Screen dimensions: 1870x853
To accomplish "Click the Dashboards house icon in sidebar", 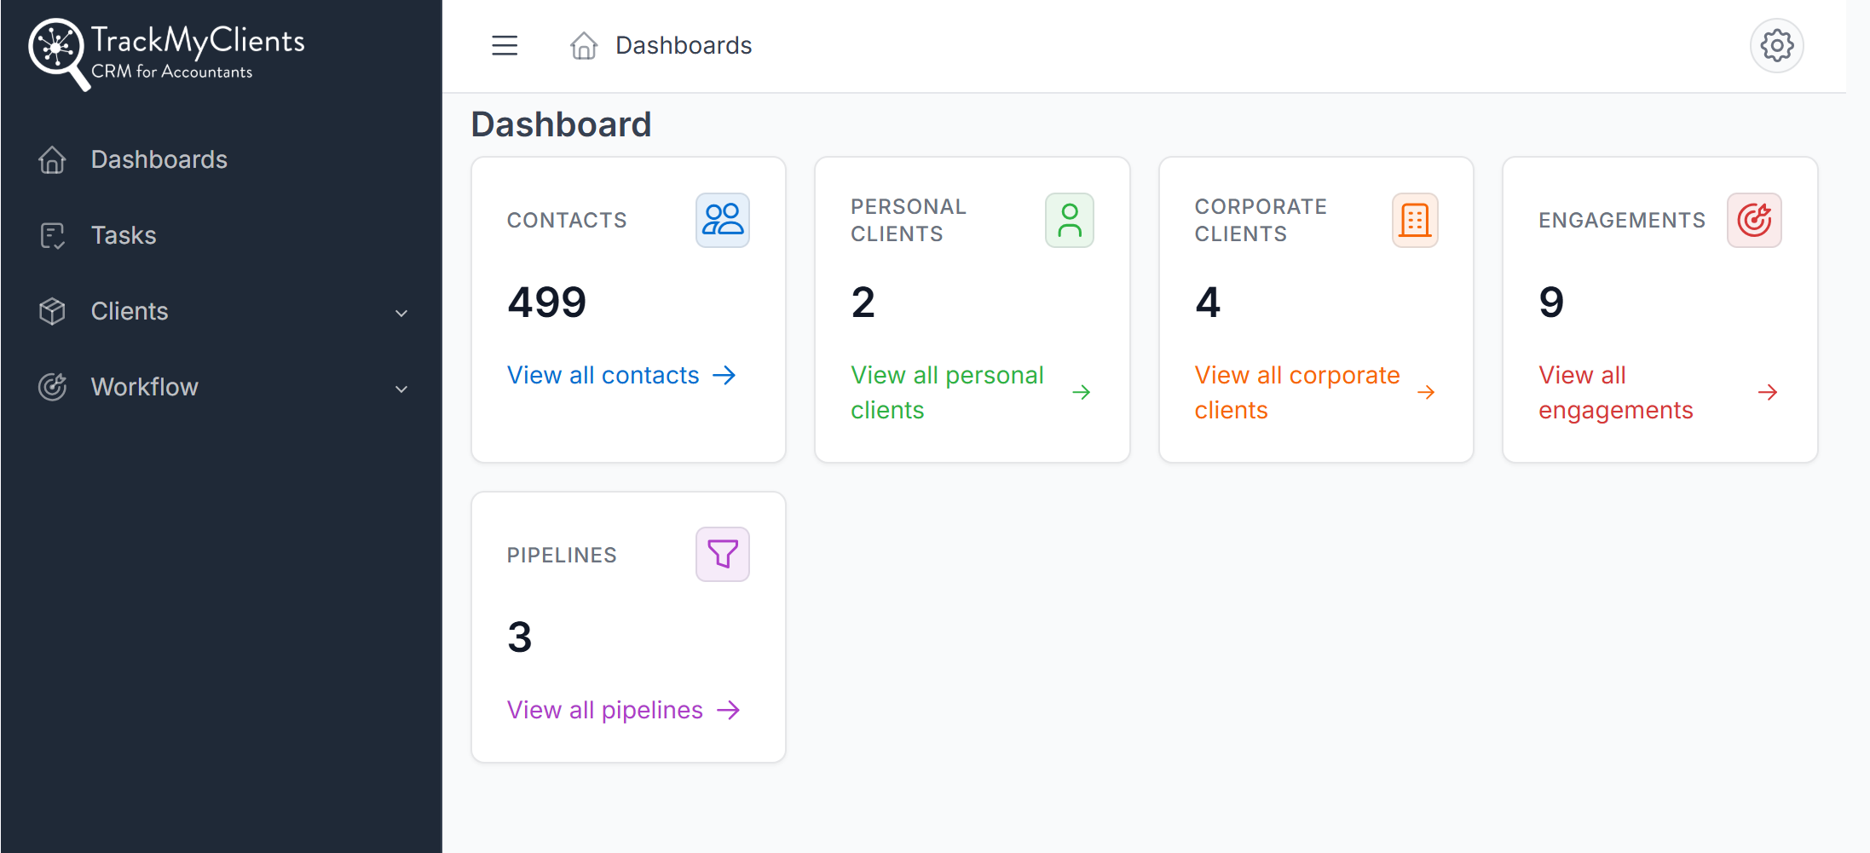I will [52, 159].
